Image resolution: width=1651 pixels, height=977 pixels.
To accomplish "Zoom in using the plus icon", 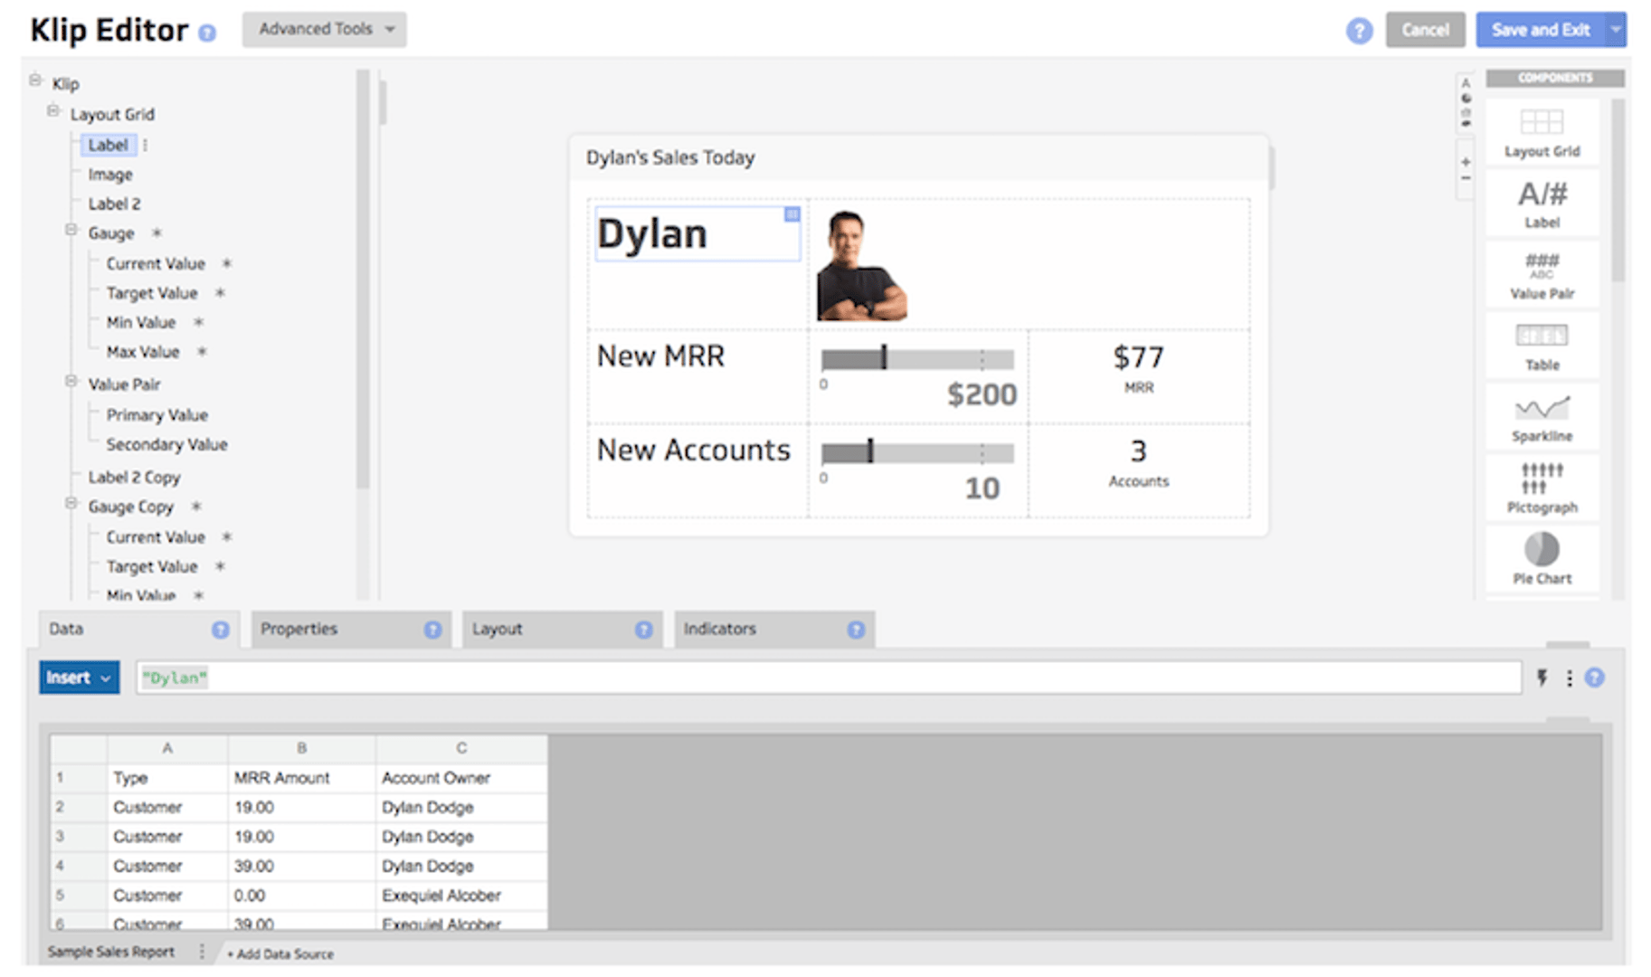I will pos(1466,162).
